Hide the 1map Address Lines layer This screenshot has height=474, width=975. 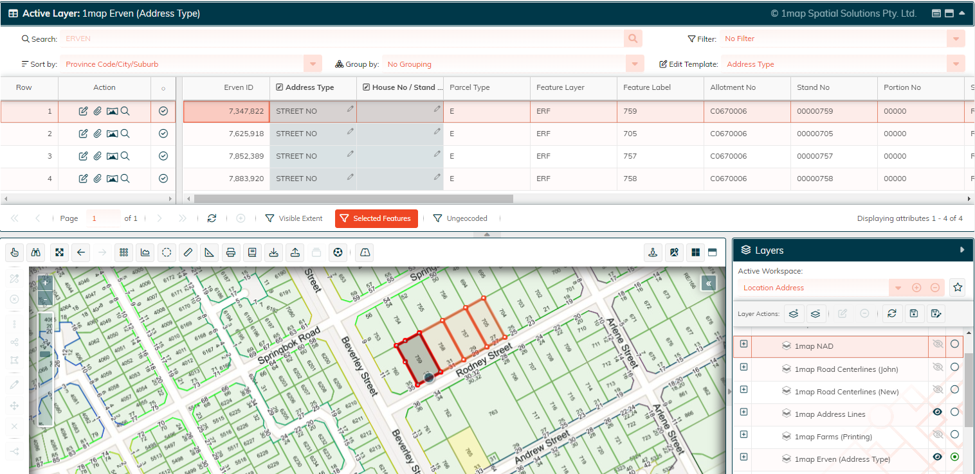pyautogui.click(x=938, y=412)
